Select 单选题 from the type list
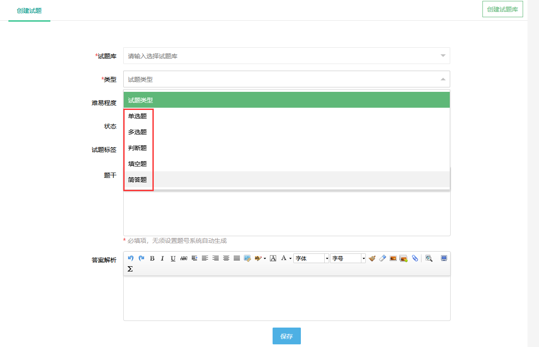The image size is (539, 347). tap(137, 116)
